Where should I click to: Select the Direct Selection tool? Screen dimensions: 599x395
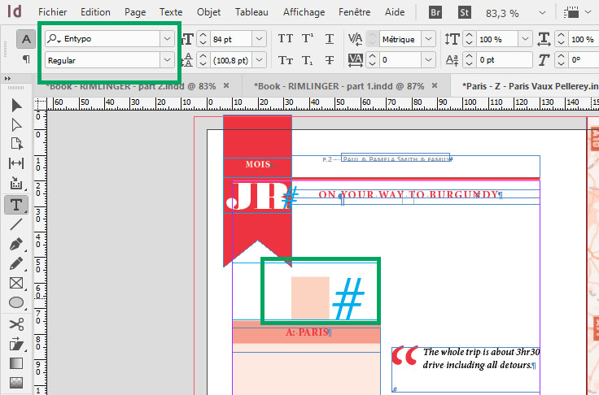[15, 124]
